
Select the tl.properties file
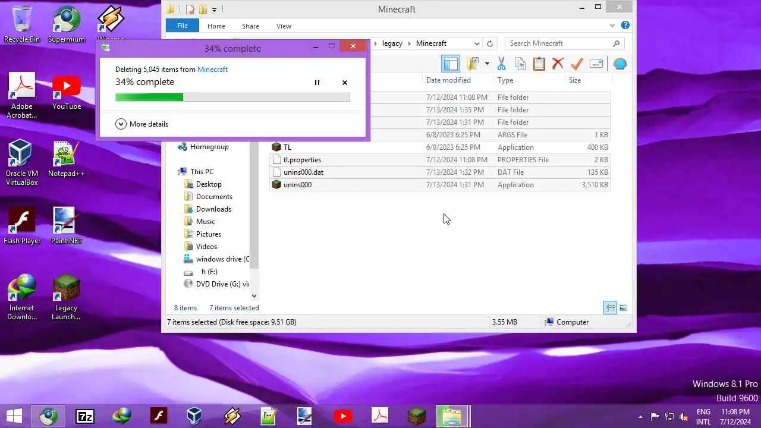click(440, 160)
